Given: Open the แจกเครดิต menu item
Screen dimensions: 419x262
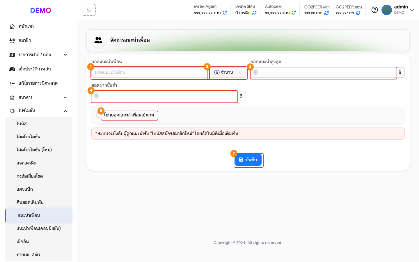Looking at the screenshot, I should [38, 163].
